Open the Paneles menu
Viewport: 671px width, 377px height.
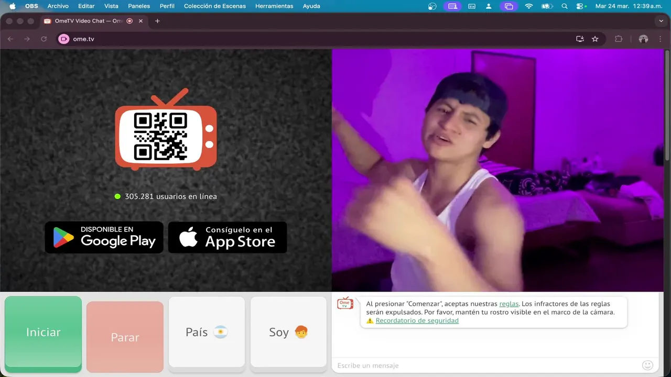[139, 6]
